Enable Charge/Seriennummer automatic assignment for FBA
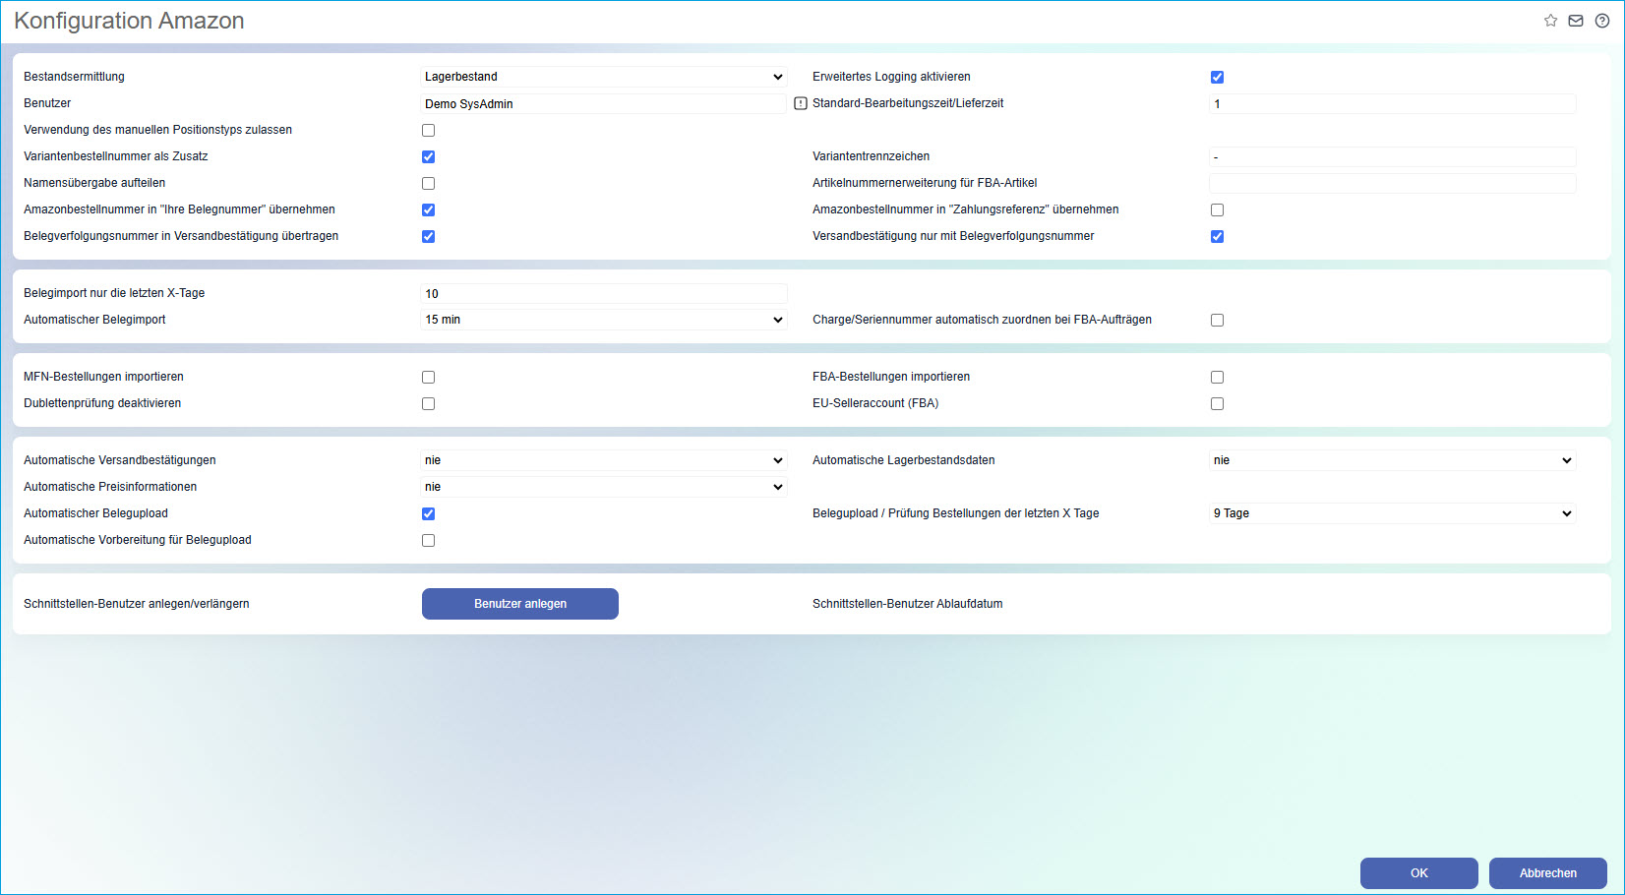The image size is (1625, 895). pyautogui.click(x=1217, y=320)
